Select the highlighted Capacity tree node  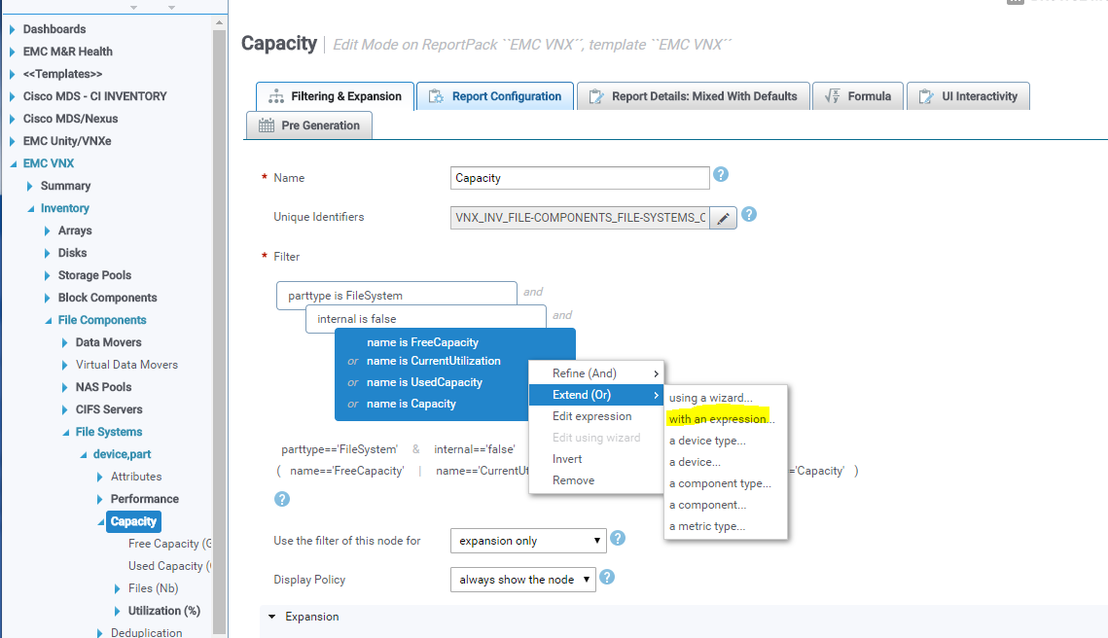pyautogui.click(x=133, y=521)
